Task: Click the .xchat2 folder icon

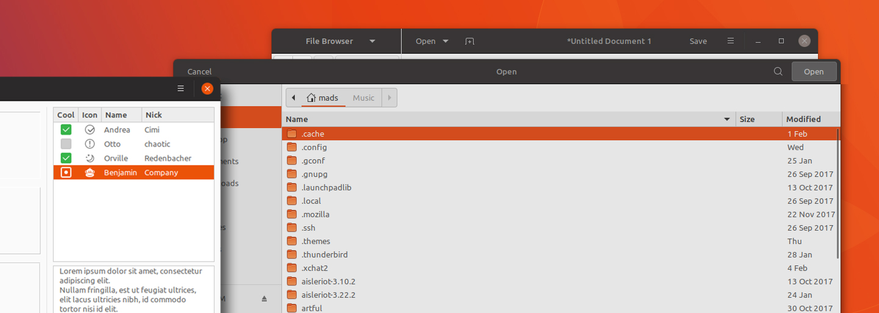Action: [x=292, y=268]
